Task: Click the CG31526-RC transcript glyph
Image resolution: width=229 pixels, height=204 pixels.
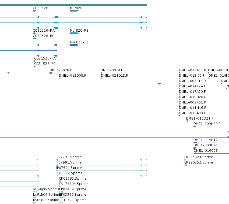Action: pyautogui.click(x=34, y=39)
